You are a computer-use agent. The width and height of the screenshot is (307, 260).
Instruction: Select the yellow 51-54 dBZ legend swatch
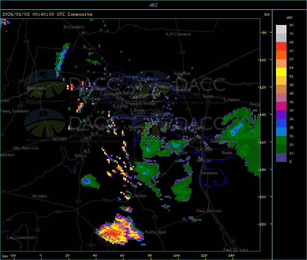click(281, 72)
